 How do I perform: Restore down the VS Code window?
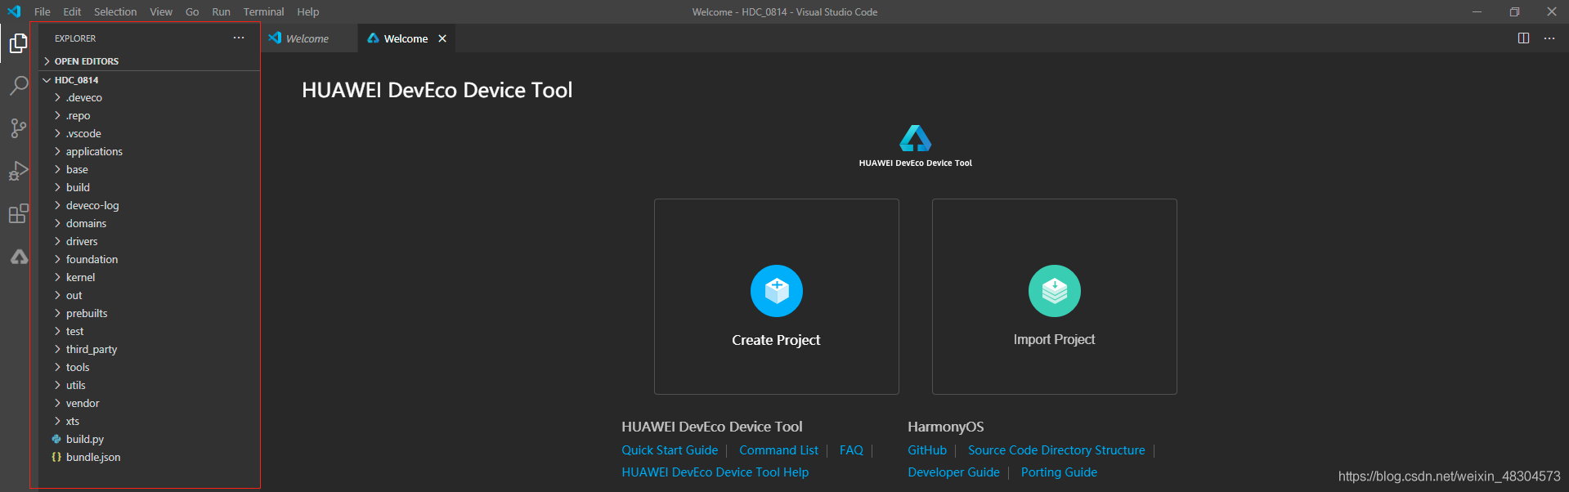[1514, 11]
